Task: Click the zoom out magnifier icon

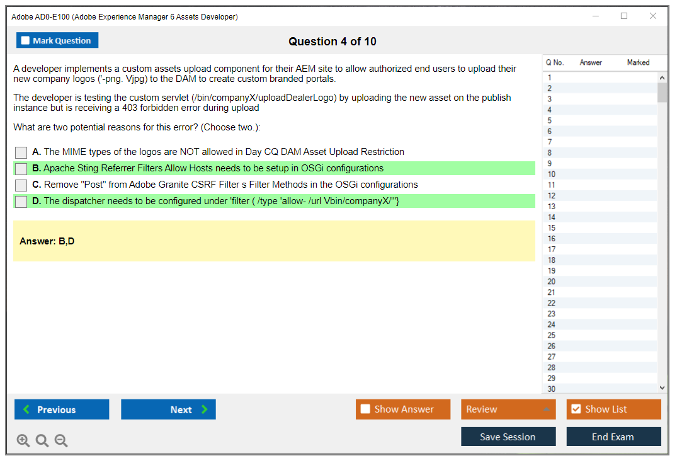Action: point(61,440)
